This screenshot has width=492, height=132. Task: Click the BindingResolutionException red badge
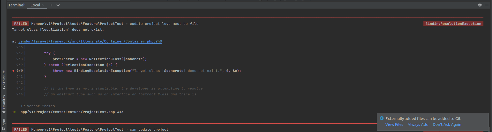click(453, 24)
